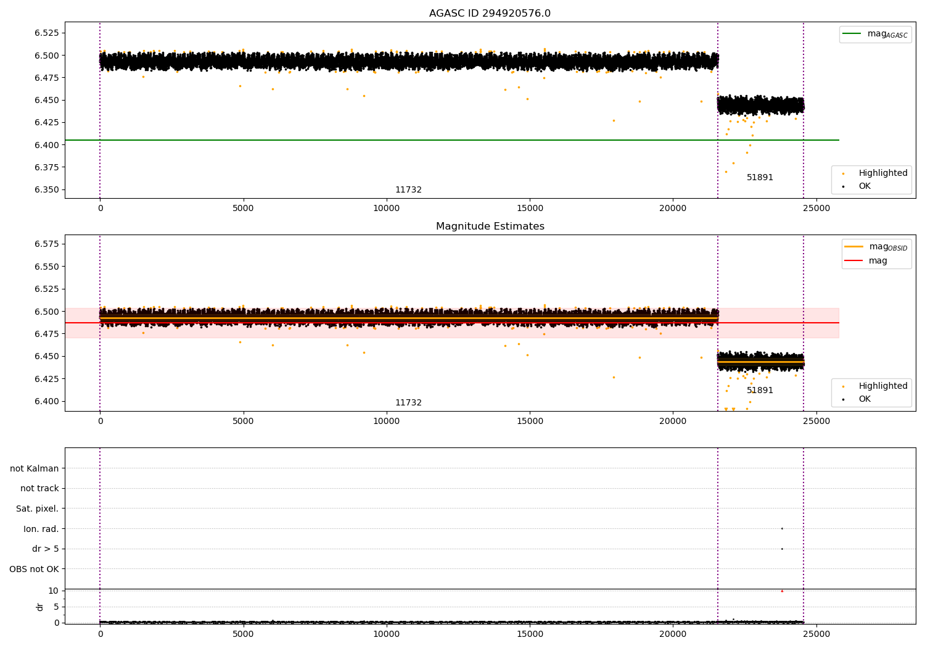Click the 'OBS not OK' row label
The image size is (925, 648).
[35, 569]
